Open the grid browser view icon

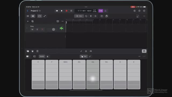click(x=28, y=16)
